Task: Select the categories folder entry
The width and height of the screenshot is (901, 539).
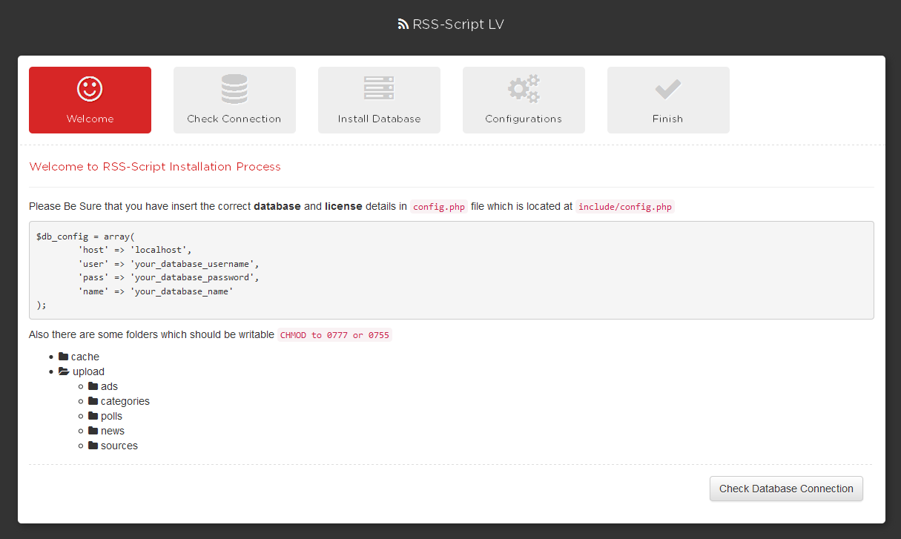Action: point(125,401)
